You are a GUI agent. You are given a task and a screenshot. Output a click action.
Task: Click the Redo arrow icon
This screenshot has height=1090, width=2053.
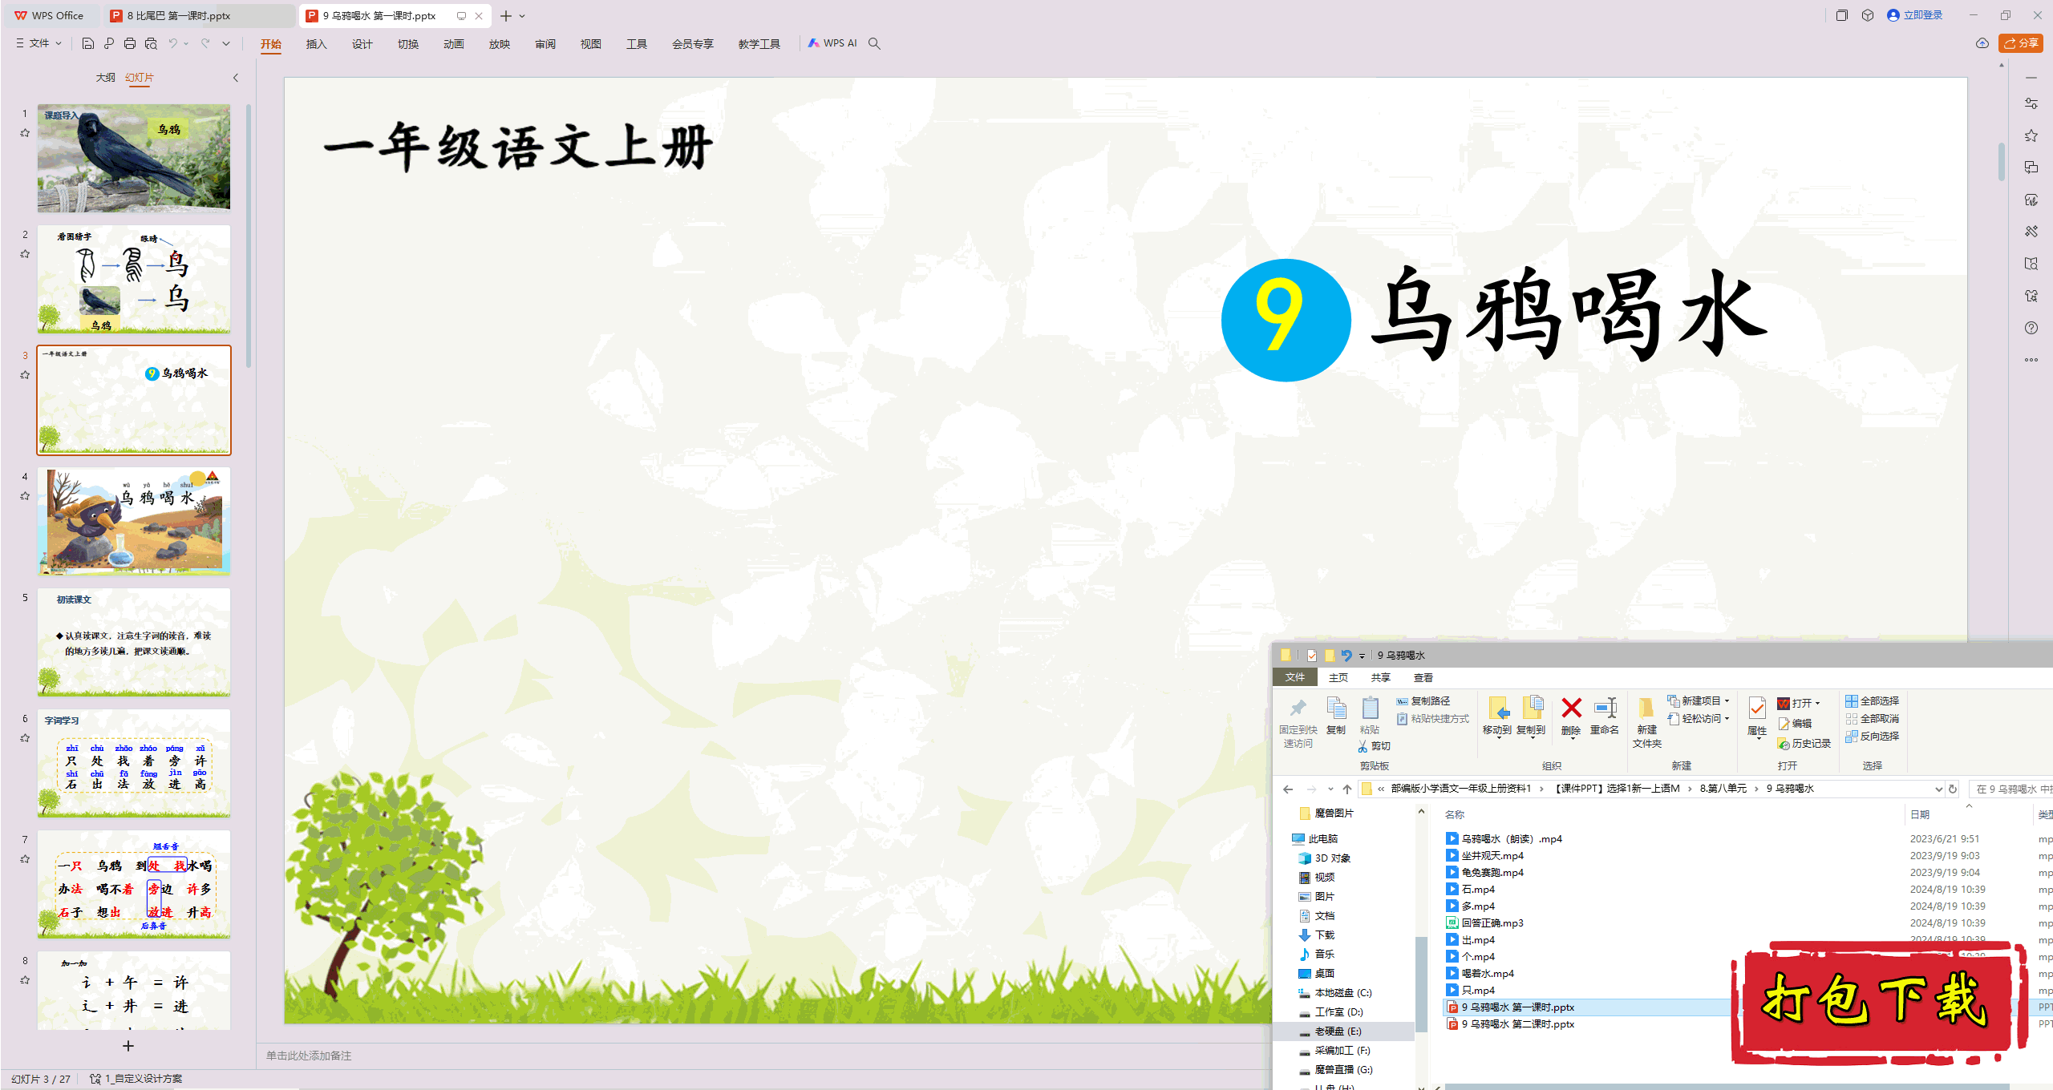[206, 43]
